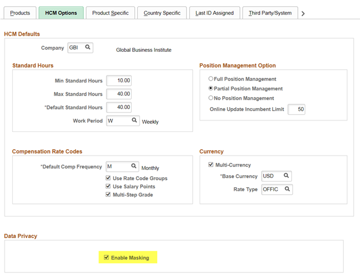Open the Work Period lookup icon

click(134, 120)
